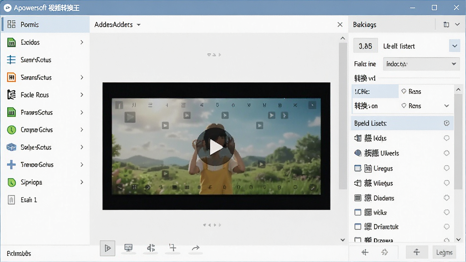Expand the Sipriops submenu chevron

[82, 182]
